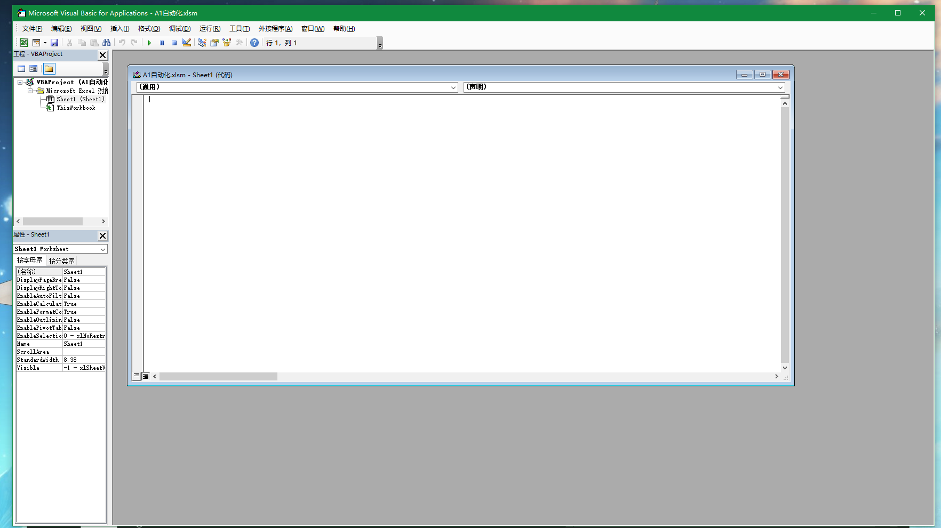This screenshot has height=528, width=941.
Task: Switch to 按分类序 tab
Action: [61, 261]
